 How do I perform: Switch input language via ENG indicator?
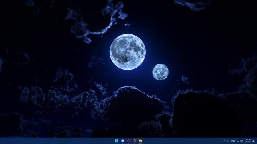pyautogui.click(x=233, y=141)
